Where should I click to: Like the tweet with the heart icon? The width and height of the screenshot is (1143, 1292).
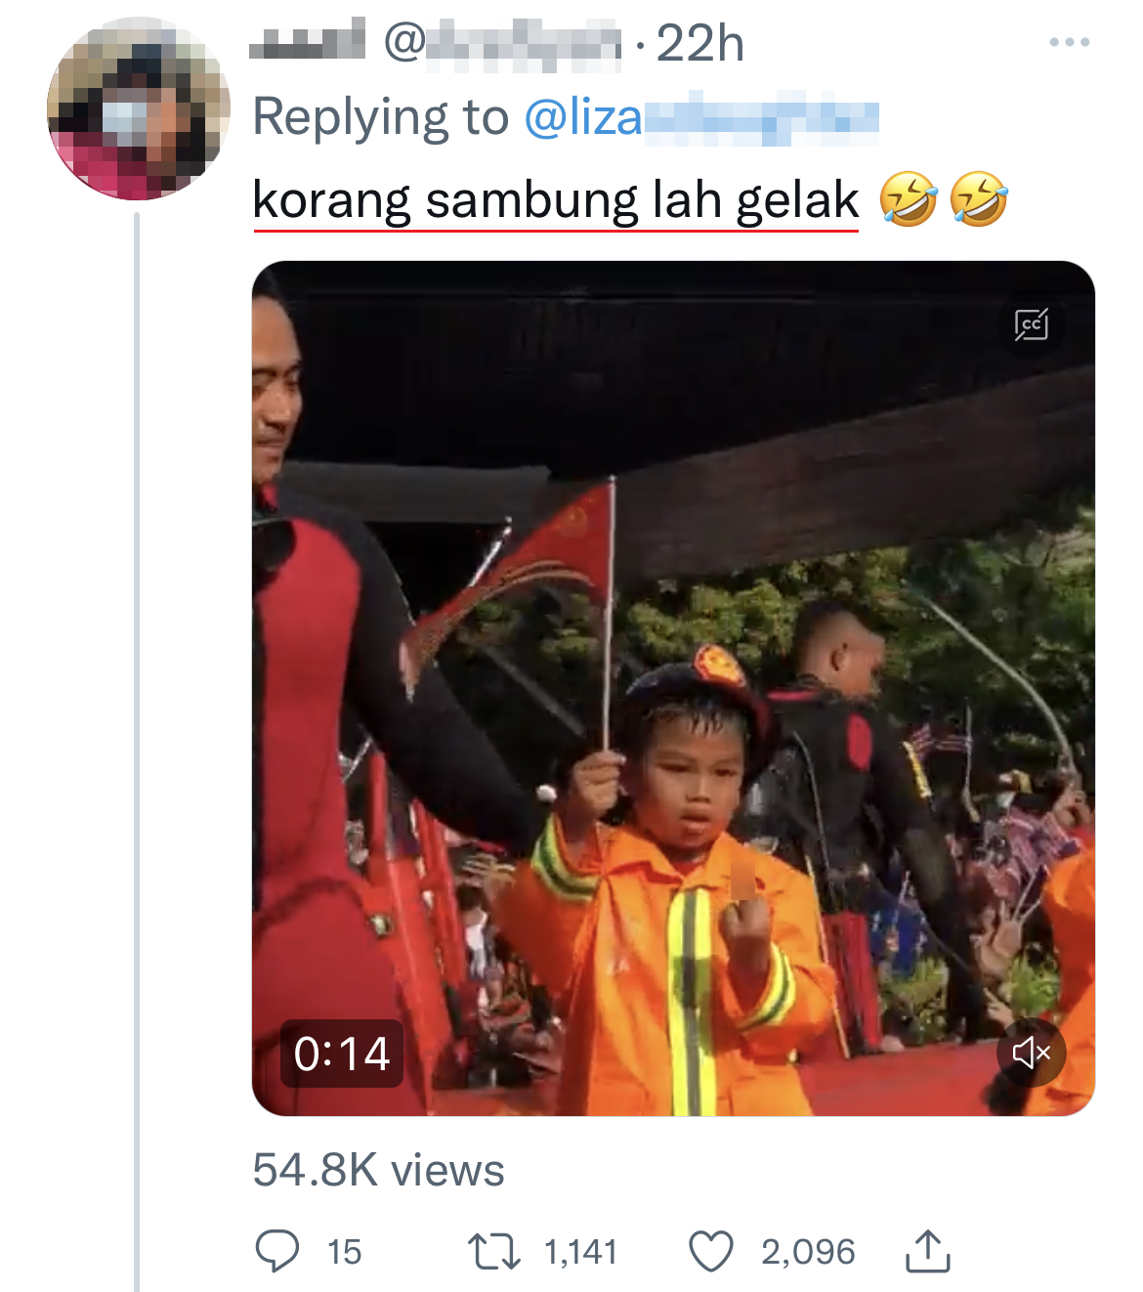(x=710, y=1251)
